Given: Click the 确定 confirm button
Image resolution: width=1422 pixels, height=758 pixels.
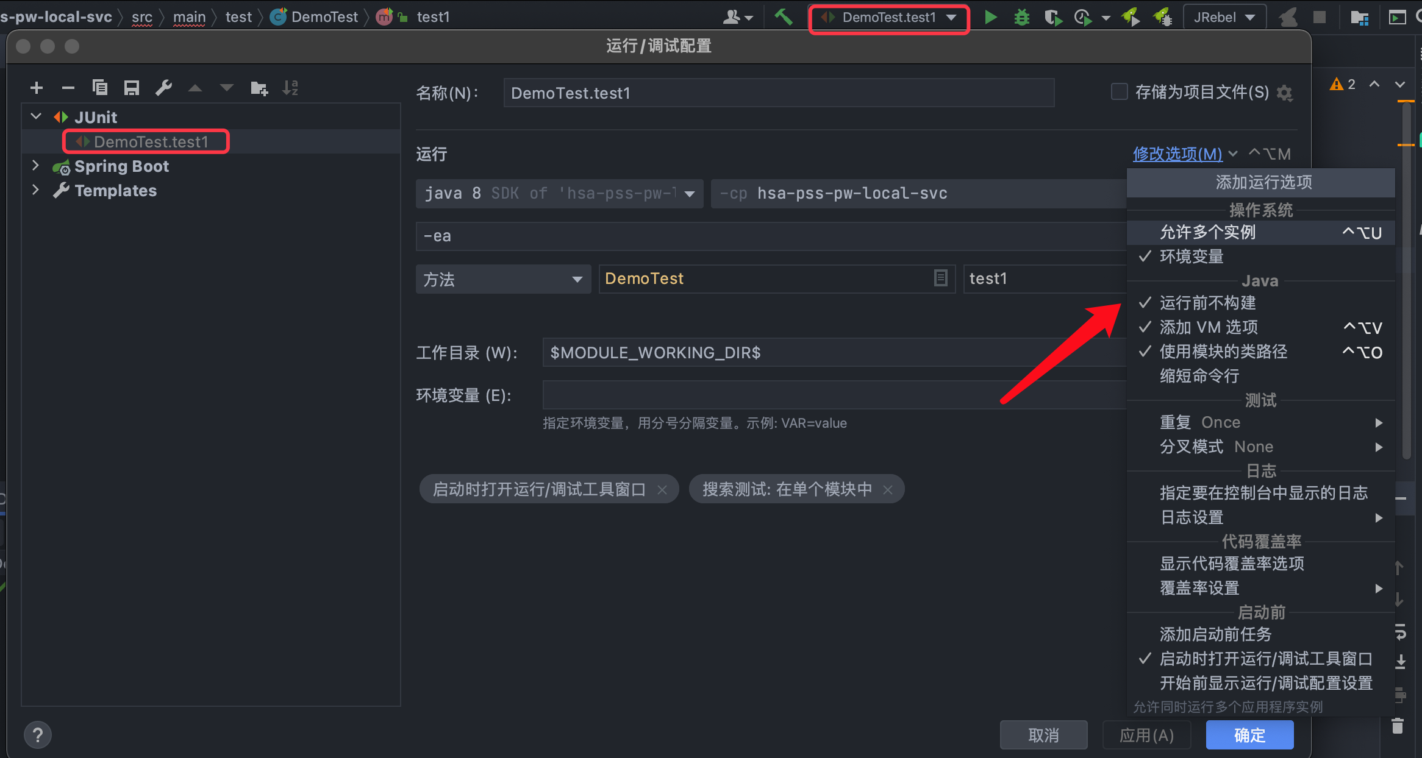Looking at the screenshot, I should tap(1249, 735).
